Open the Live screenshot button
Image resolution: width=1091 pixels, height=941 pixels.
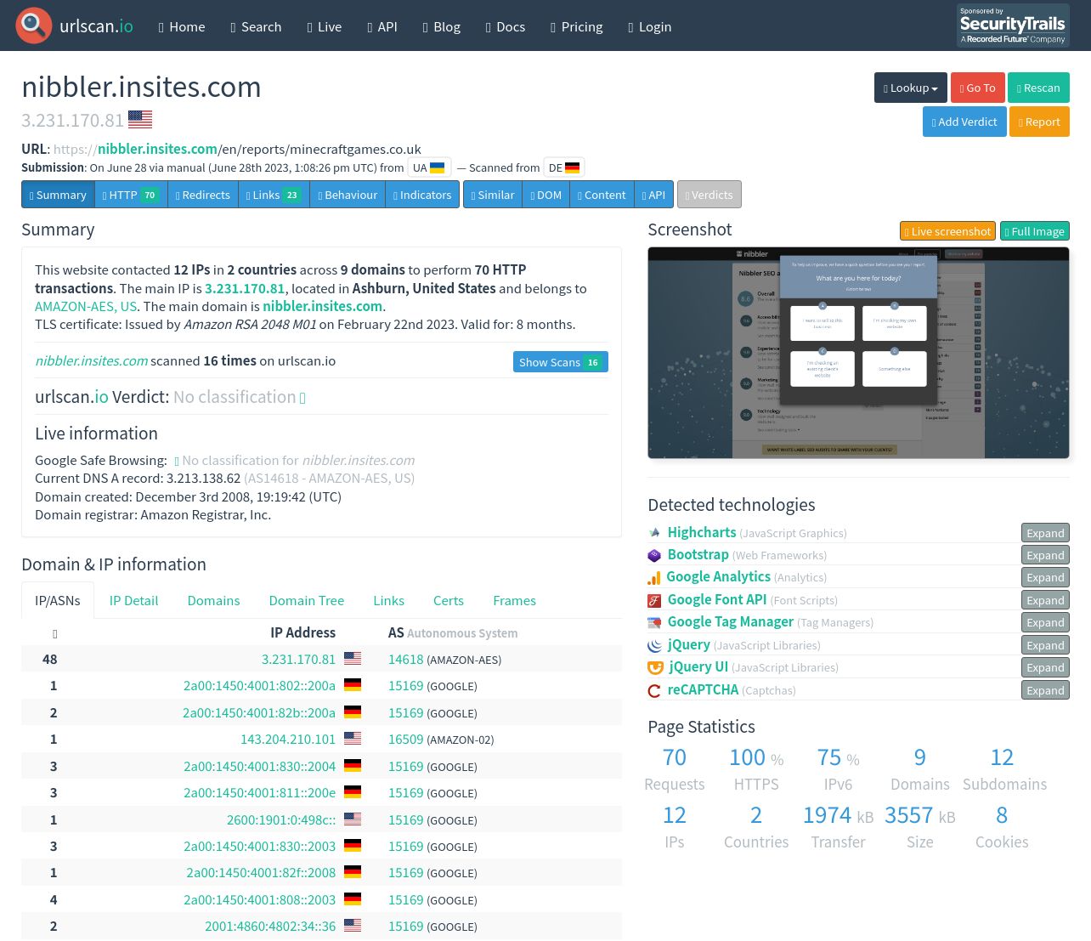coord(947,231)
